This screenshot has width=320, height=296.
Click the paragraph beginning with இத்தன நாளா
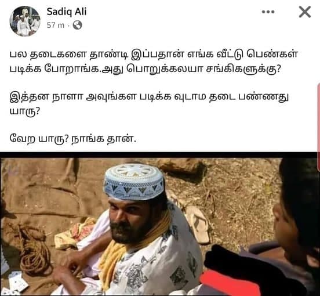149,104
